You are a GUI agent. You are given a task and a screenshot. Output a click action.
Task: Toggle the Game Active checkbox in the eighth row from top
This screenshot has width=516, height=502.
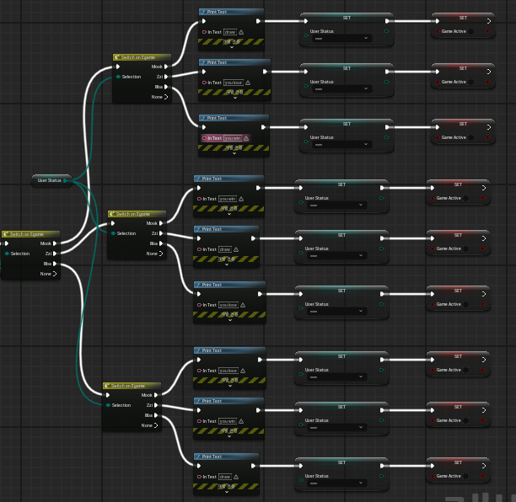click(466, 420)
